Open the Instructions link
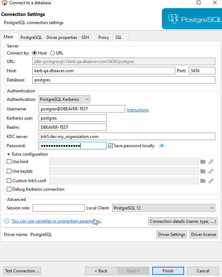 [138, 110]
